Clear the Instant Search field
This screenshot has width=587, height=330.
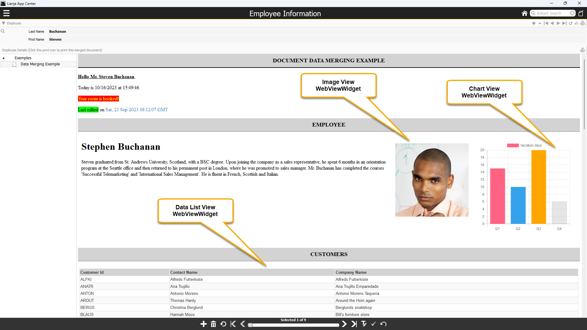click(572, 13)
